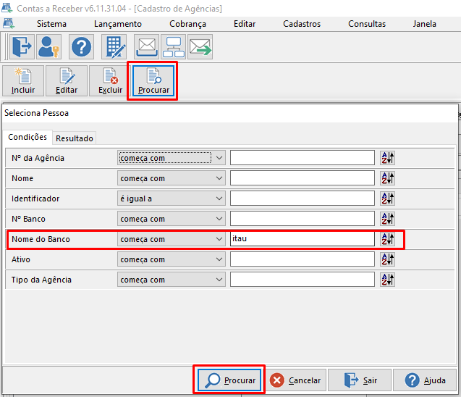Open the 'é igual a' Identificador dropdown
This screenshot has height=397, width=461.
[x=172, y=198]
